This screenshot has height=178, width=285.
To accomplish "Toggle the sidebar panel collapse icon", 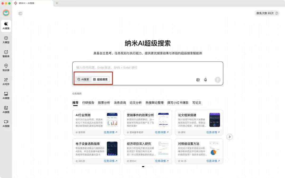I will pos(20,14).
